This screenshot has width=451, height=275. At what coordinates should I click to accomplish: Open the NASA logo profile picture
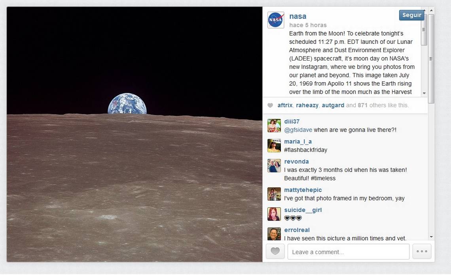(276, 20)
